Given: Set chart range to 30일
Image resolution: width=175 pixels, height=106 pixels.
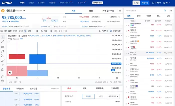Looking at the screenshot, I should pos(10,82).
